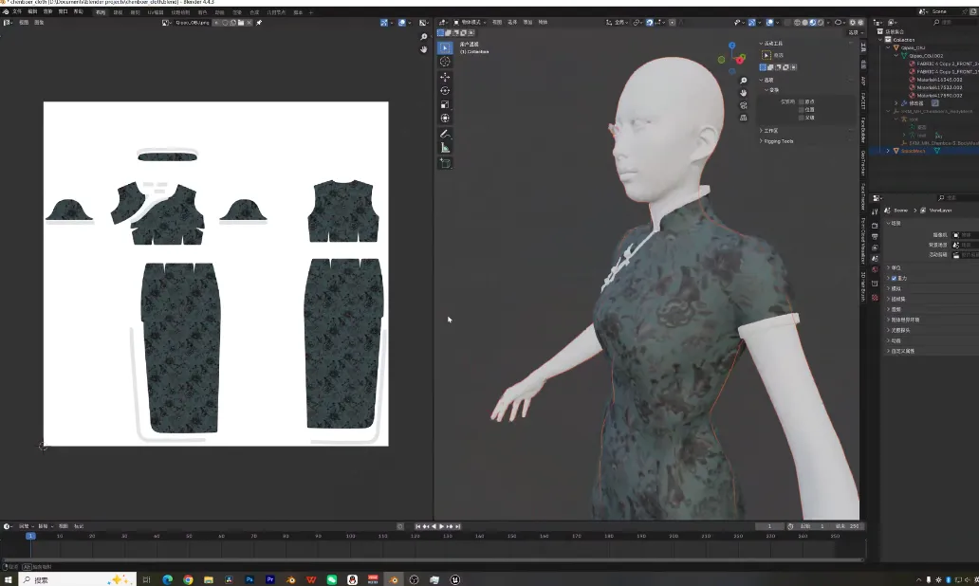The width and height of the screenshot is (979, 586).
Task: Toggle X-ray display in the viewport header
Action: click(787, 23)
